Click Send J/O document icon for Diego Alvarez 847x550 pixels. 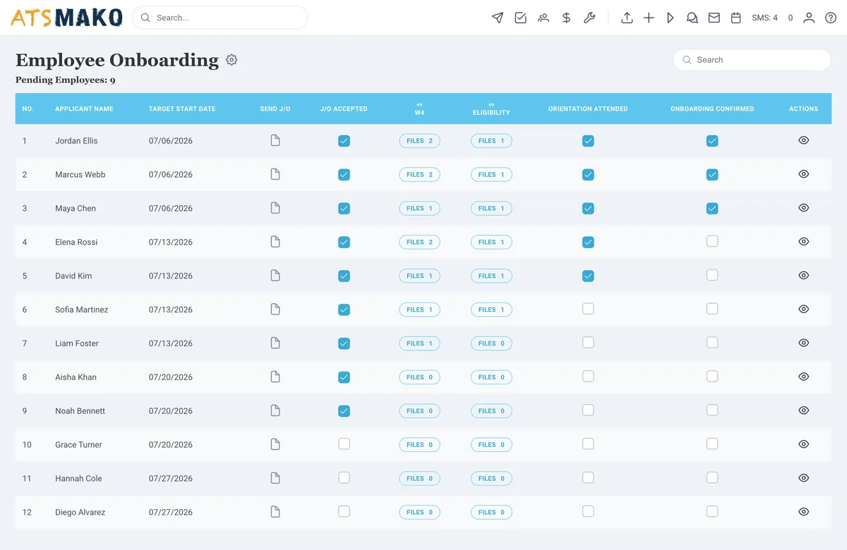coord(275,512)
